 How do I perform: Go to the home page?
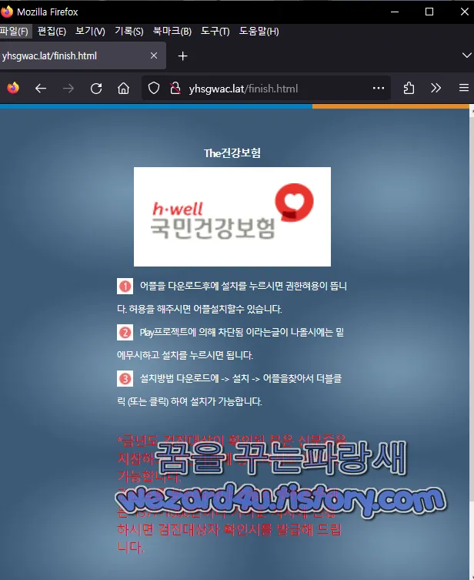click(x=123, y=89)
